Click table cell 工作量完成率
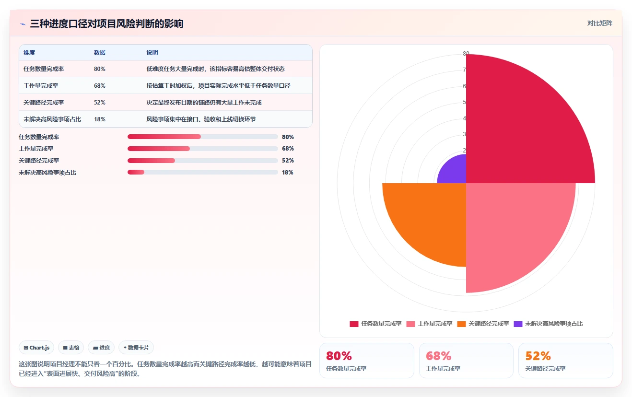 click(41, 86)
